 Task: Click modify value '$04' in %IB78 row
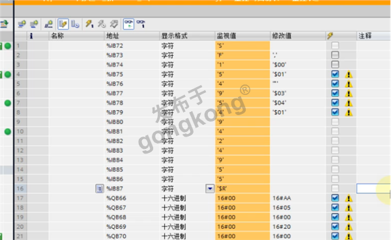[279, 103]
